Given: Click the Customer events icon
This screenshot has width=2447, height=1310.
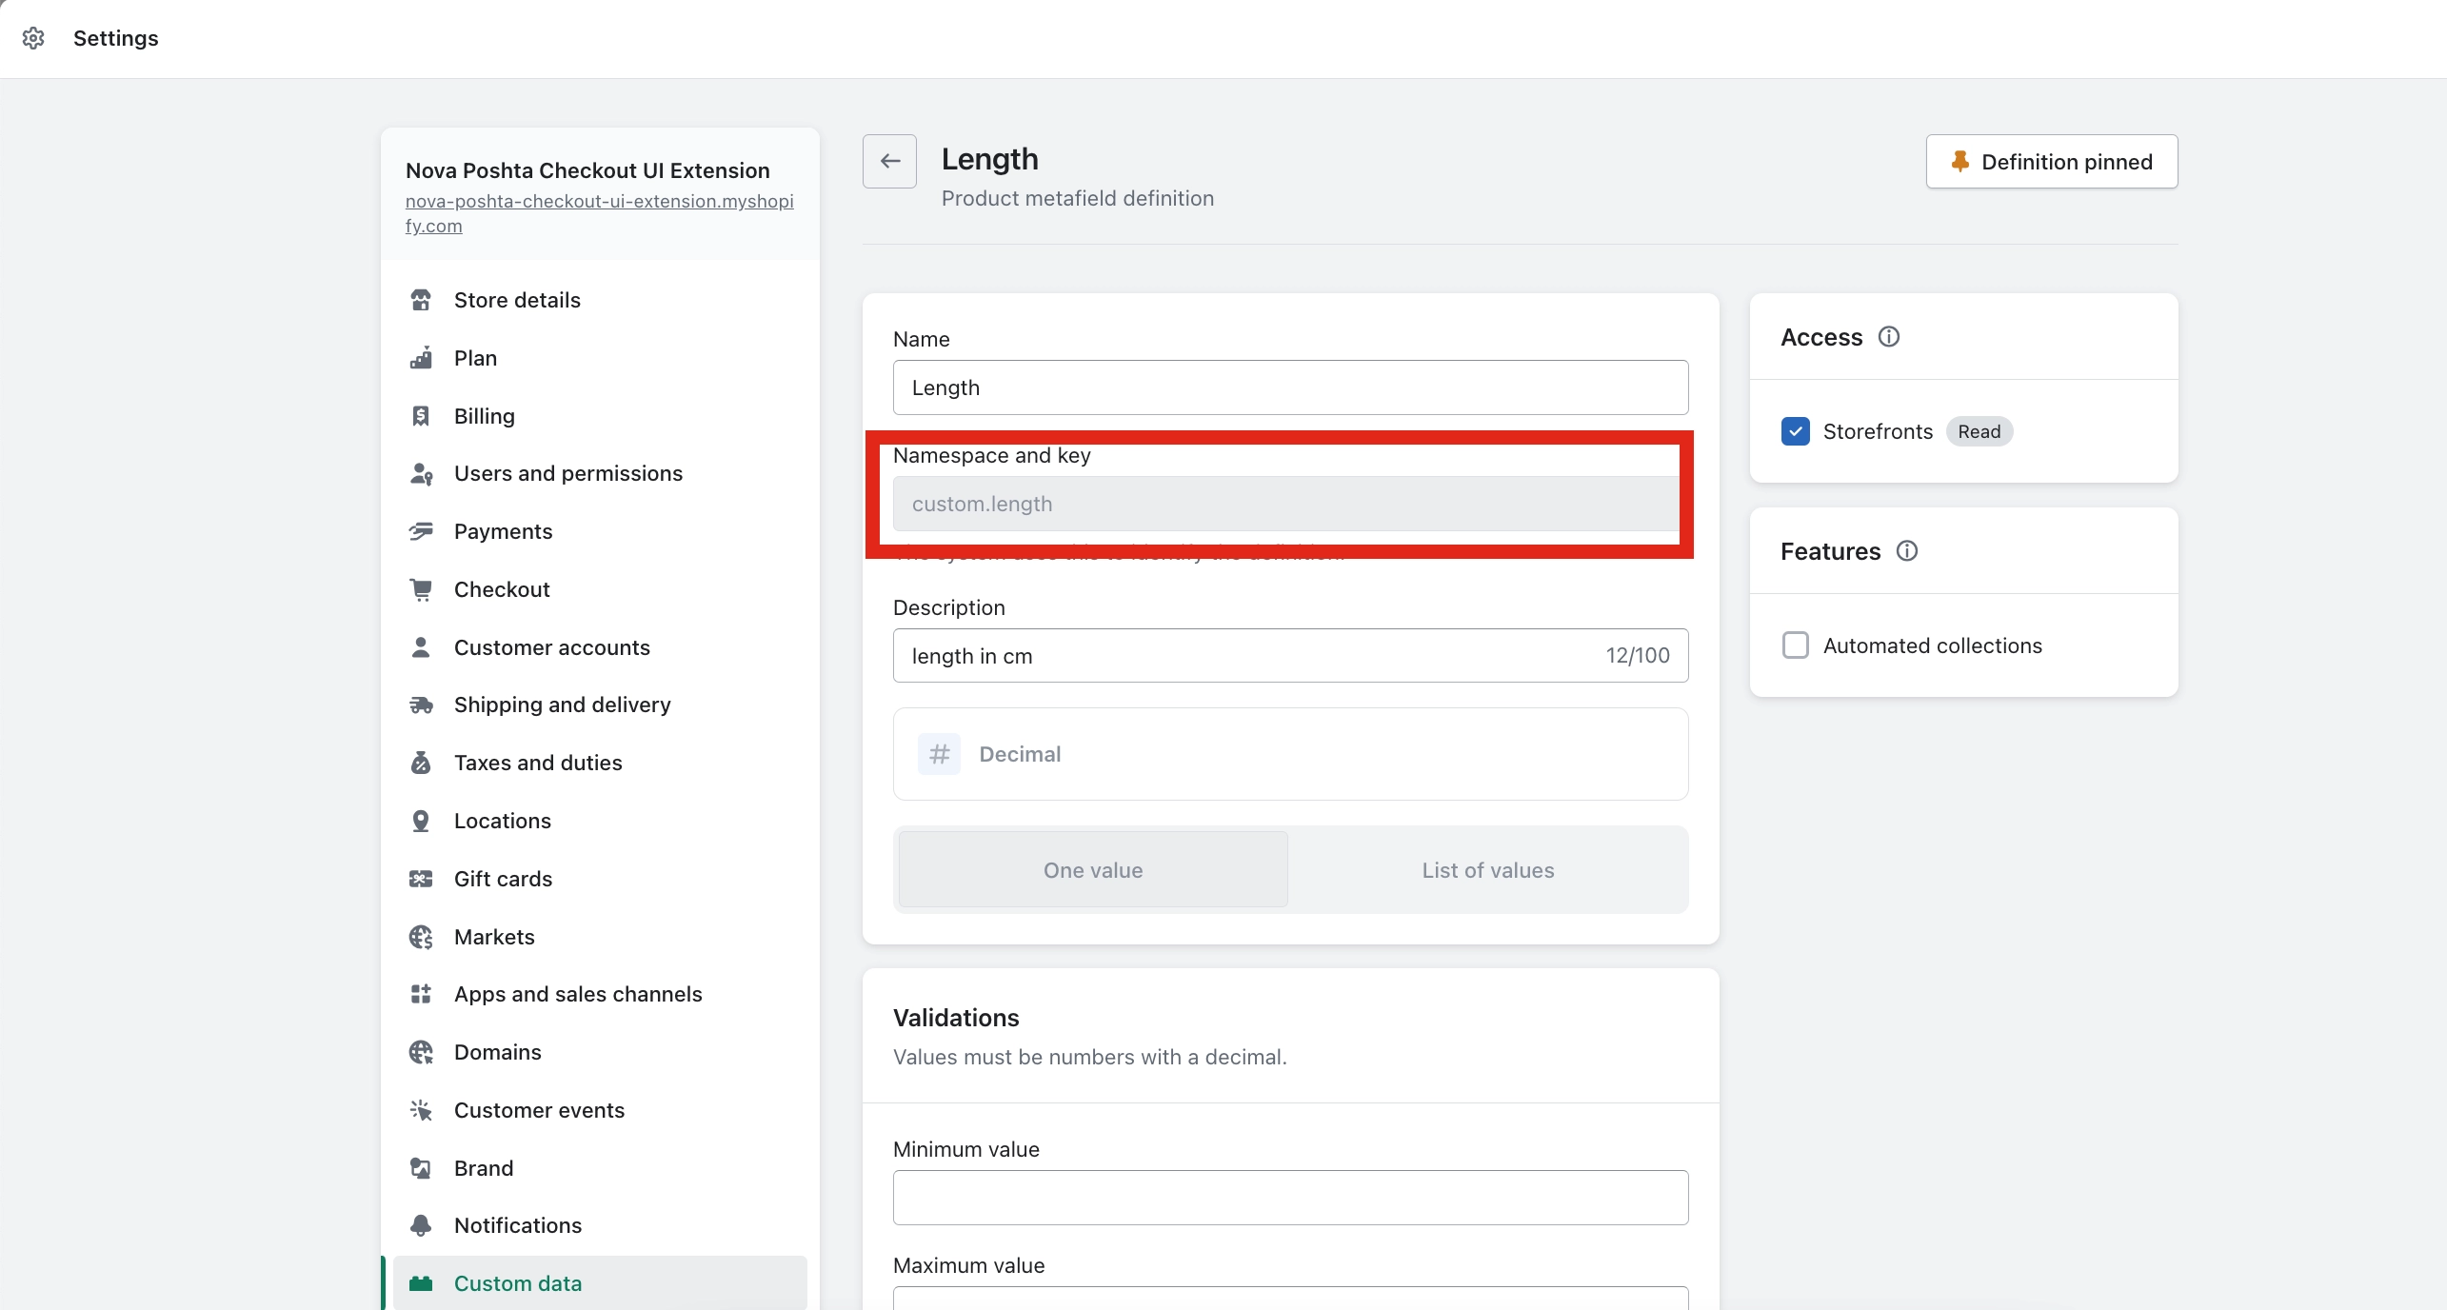Looking at the screenshot, I should click(x=421, y=1110).
